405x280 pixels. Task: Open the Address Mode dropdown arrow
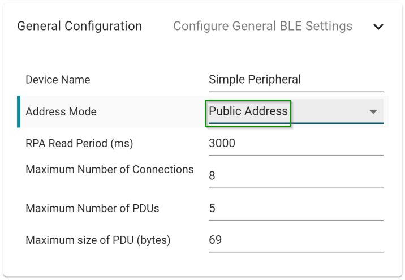click(x=373, y=111)
